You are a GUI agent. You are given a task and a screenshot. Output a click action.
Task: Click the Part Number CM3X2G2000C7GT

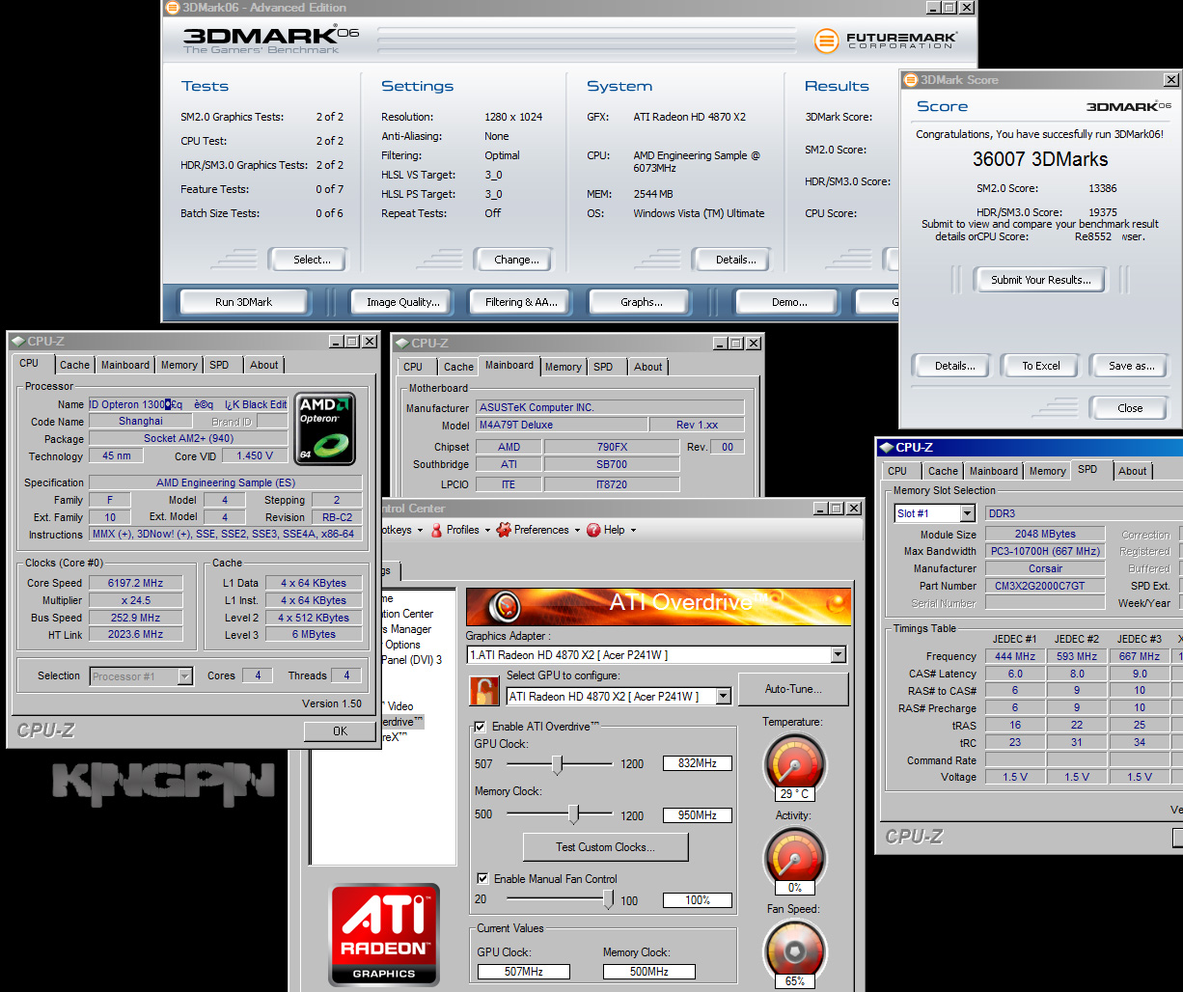1046,586
